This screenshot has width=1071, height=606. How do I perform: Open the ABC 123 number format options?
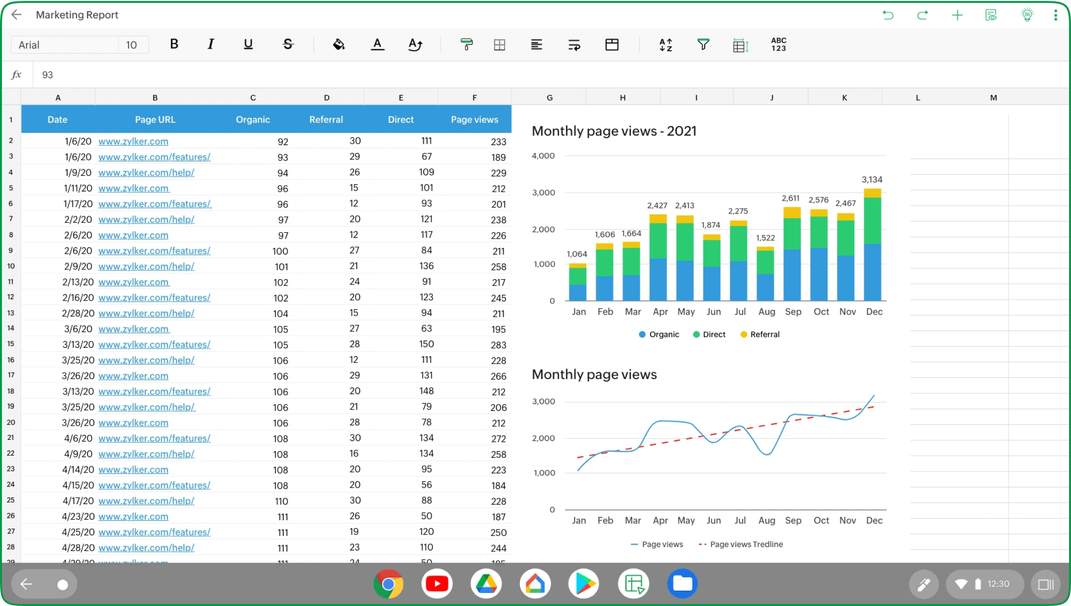(778, 44)
